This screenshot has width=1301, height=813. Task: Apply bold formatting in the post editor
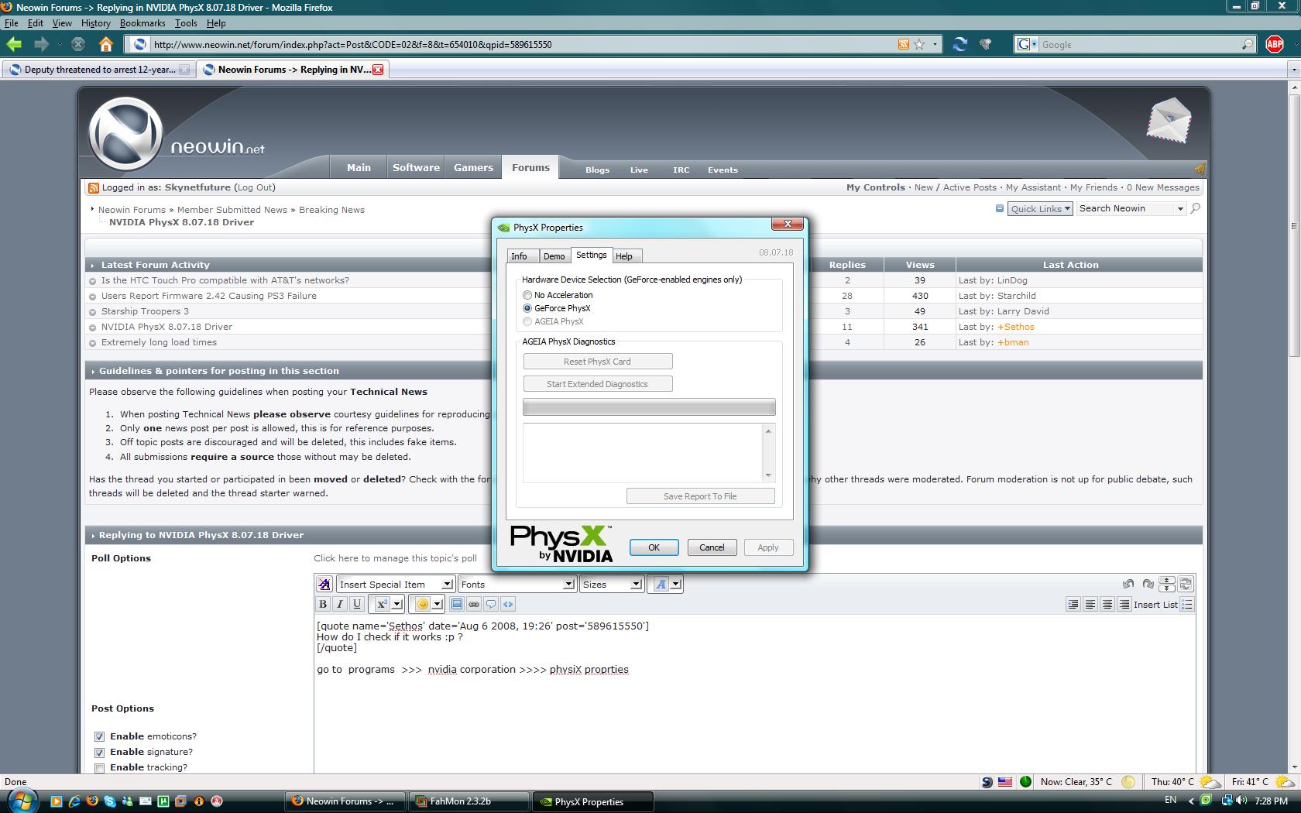click(322, 605)
